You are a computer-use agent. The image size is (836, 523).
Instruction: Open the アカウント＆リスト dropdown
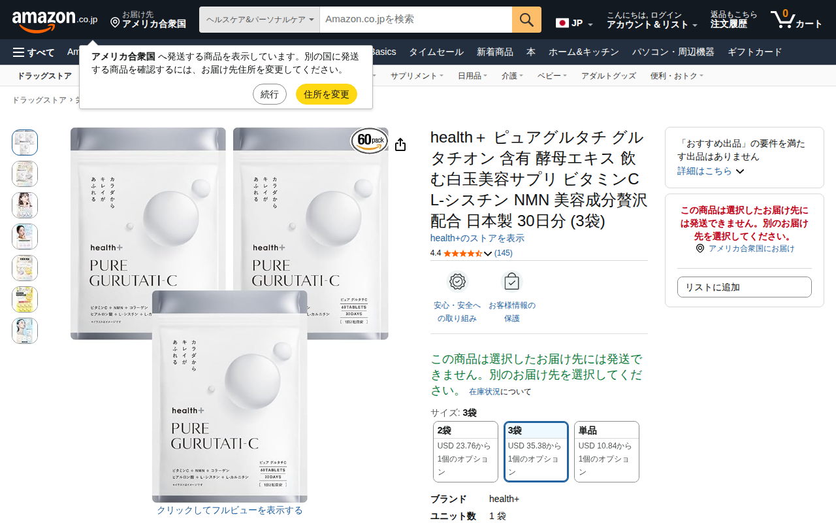pyautogui.click(x=652, y=20)
